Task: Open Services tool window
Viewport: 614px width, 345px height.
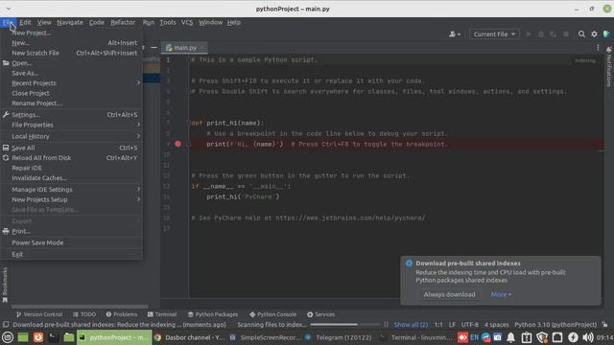Action: pos(320,314)
